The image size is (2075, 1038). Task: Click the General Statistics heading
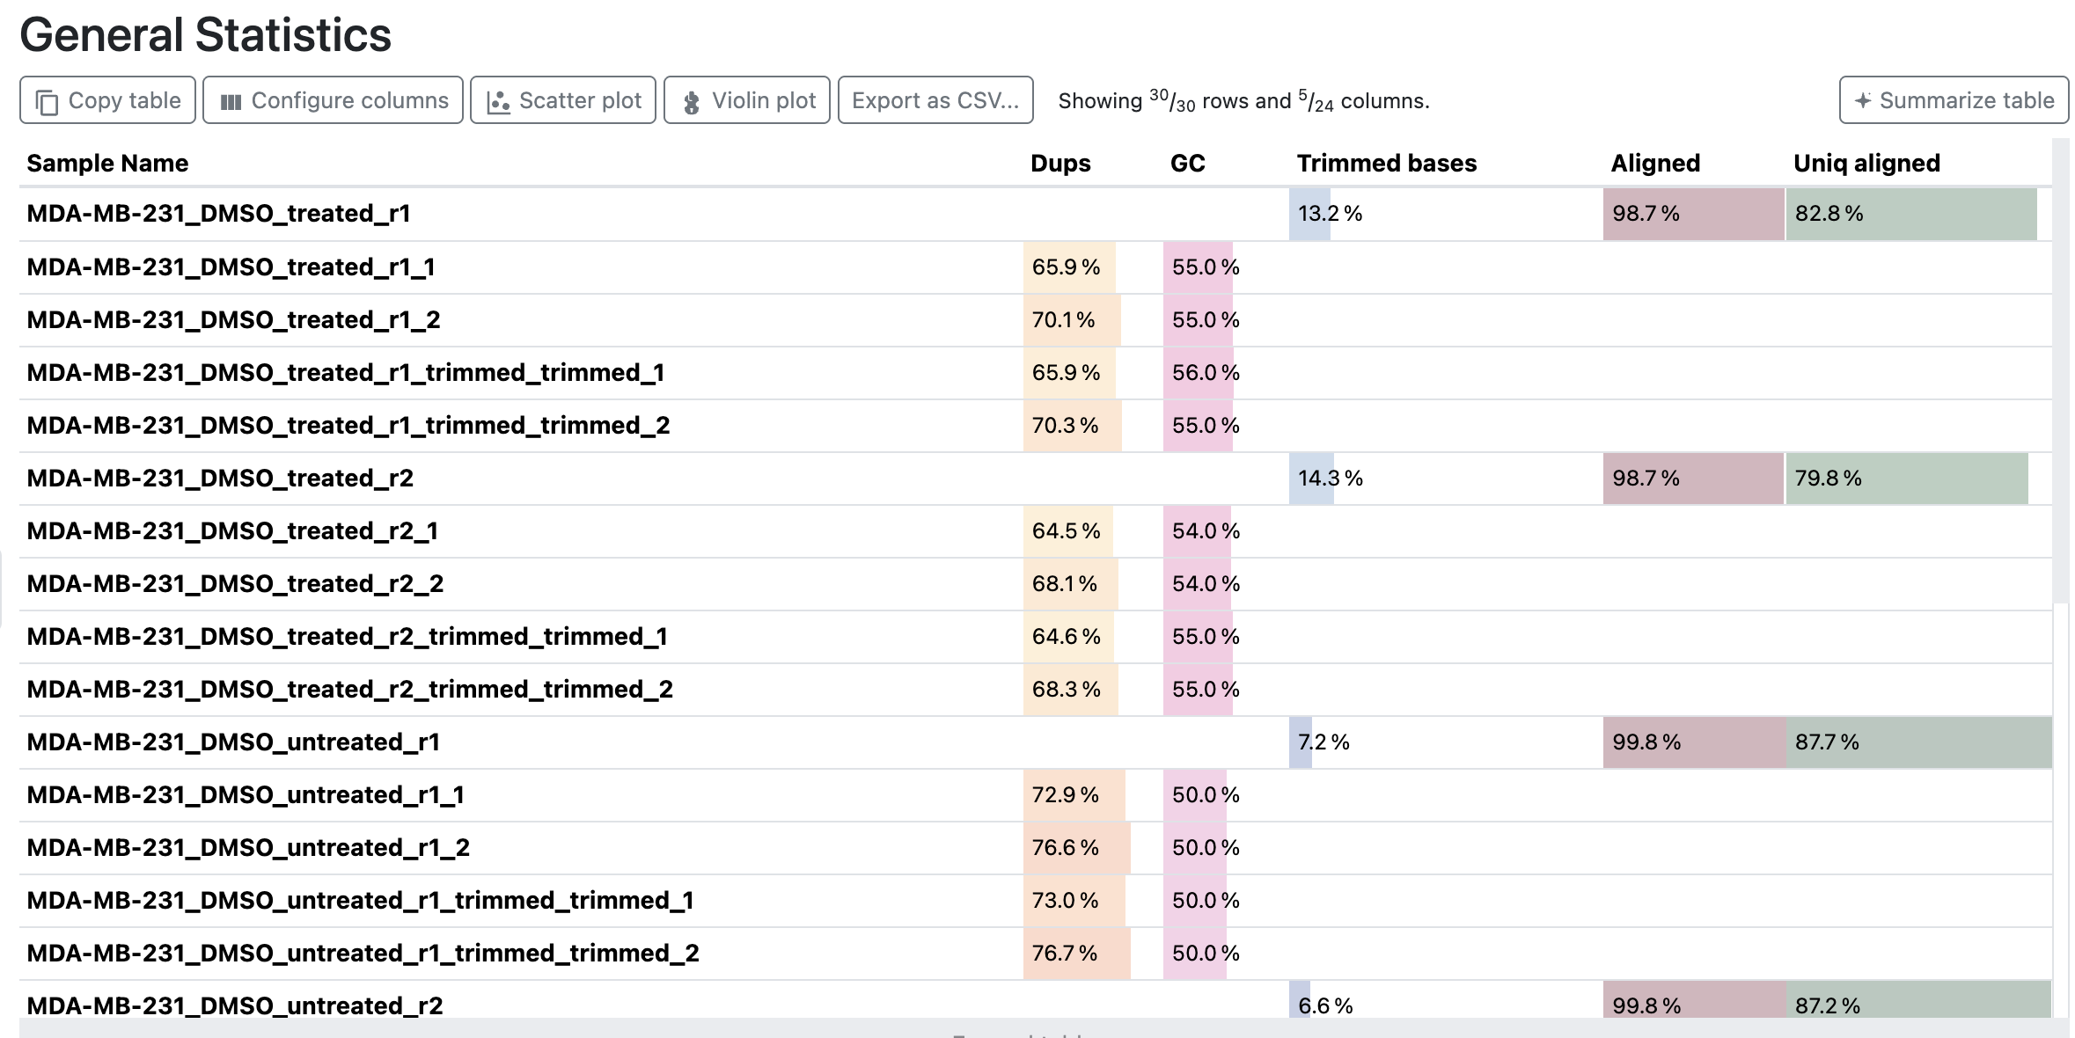coord(206,35)
